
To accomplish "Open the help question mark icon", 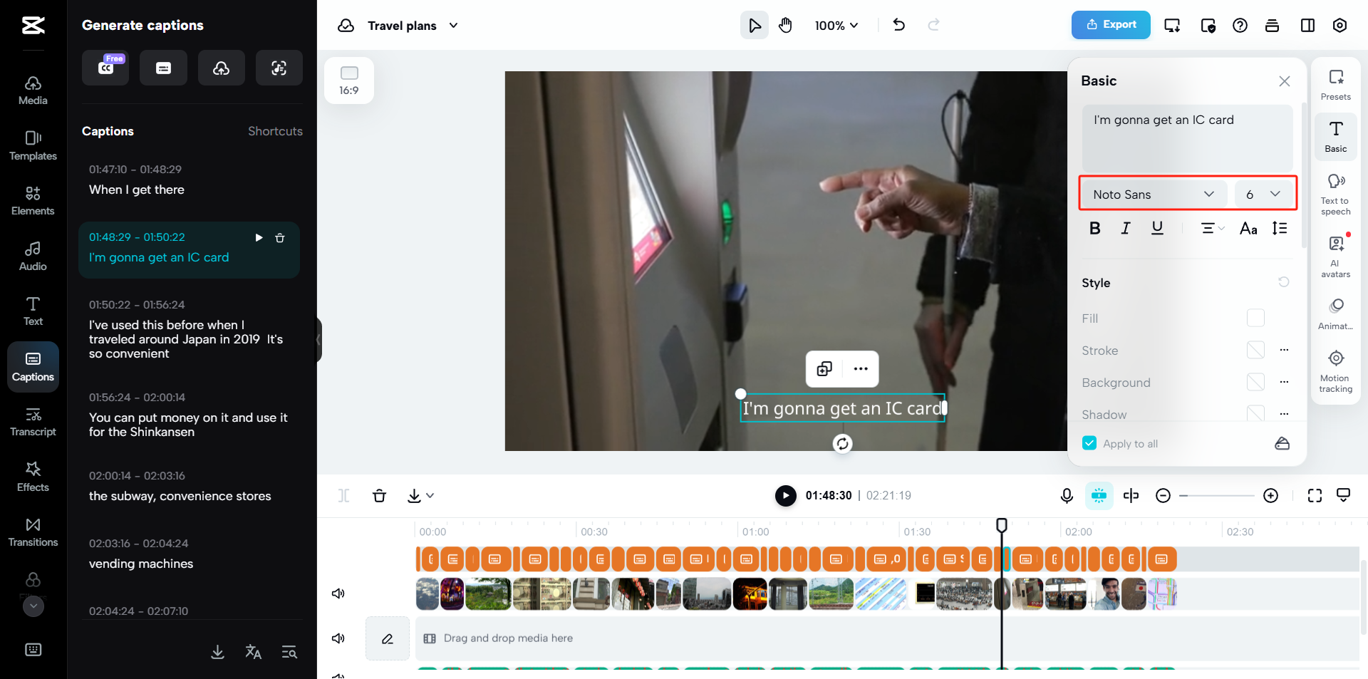I will click(1240, 26).
